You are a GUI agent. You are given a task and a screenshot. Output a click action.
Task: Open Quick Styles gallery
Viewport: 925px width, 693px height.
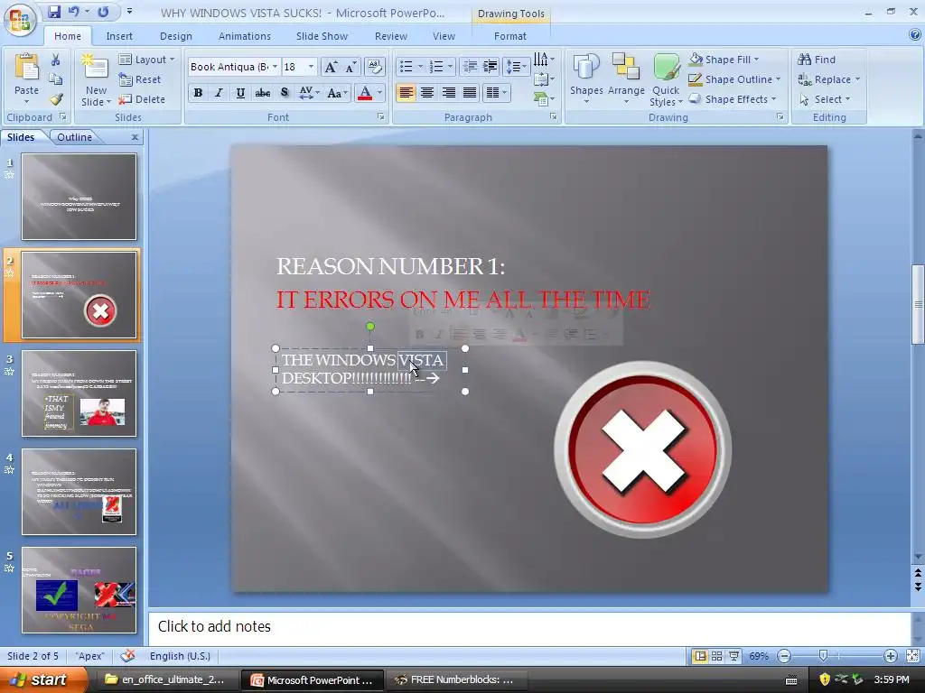click(x=666, y=79)
